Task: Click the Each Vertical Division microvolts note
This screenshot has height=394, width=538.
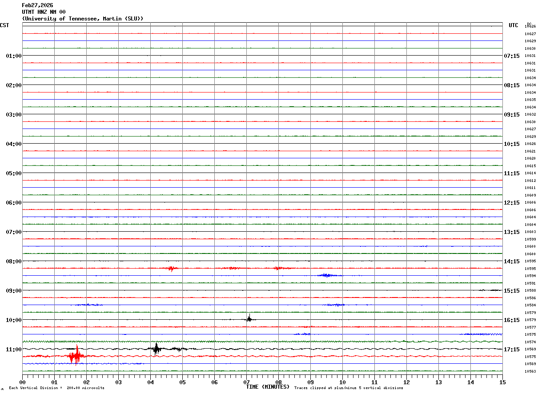Action: [56, 388]
